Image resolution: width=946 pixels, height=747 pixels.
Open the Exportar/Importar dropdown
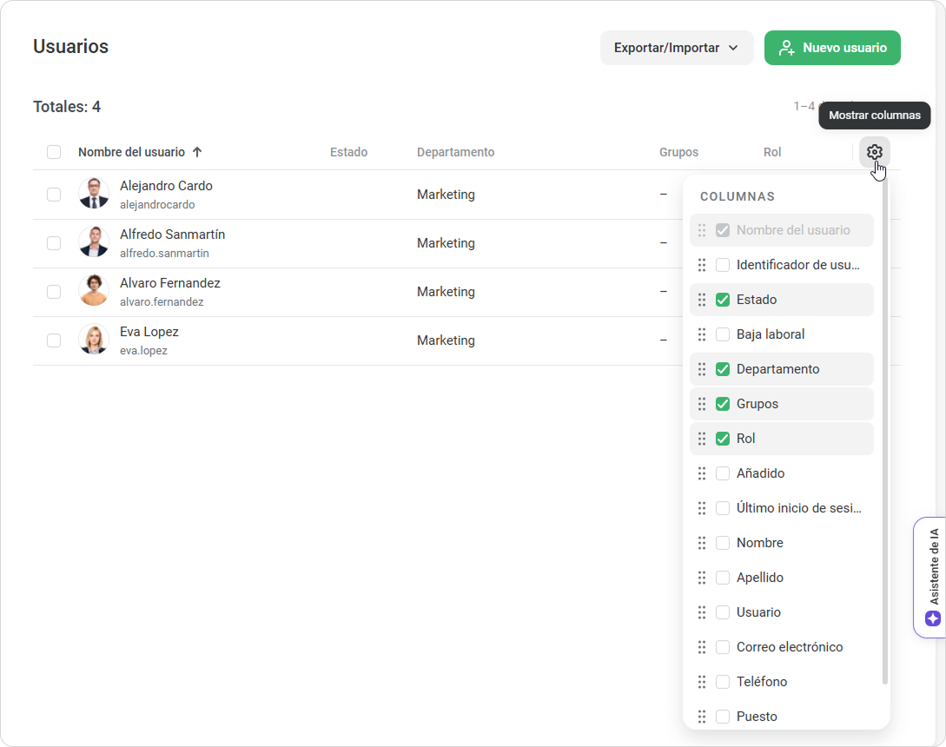tap(676, 48)
